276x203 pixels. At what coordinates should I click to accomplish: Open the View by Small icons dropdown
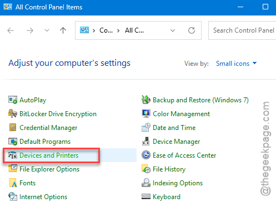tap(237, 64)
